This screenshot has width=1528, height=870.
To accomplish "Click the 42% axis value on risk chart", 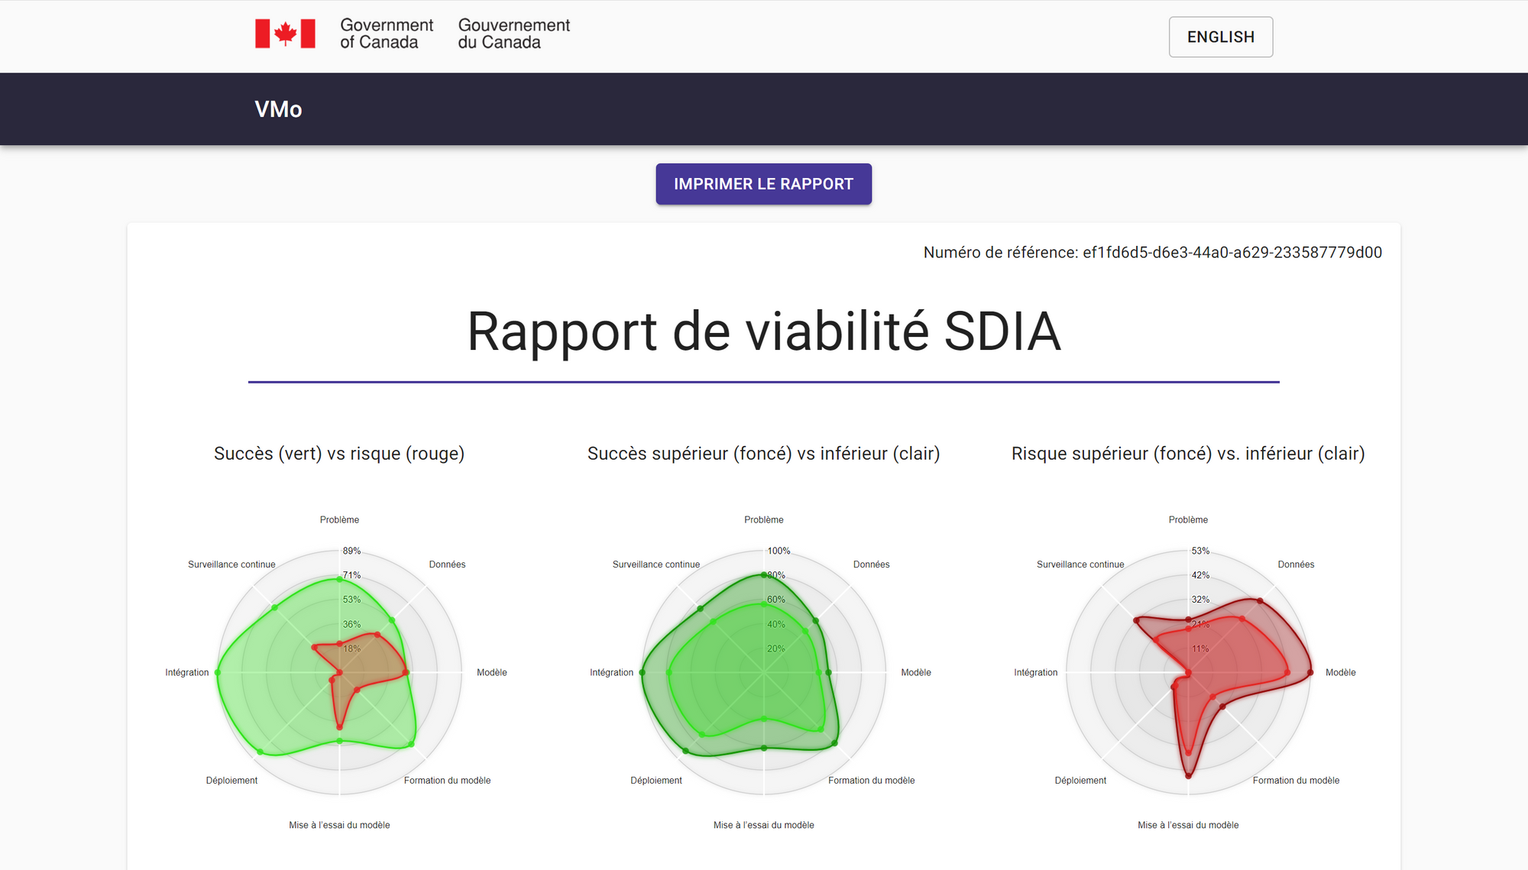I will 1200,575.
